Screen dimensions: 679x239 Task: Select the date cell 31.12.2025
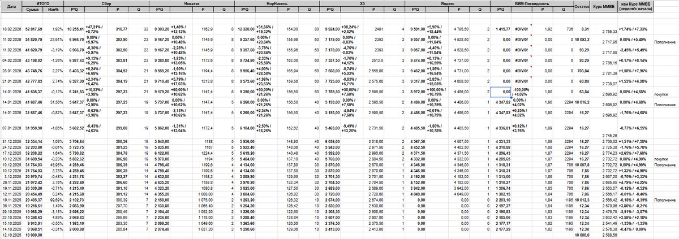click(x=11, y=140)
